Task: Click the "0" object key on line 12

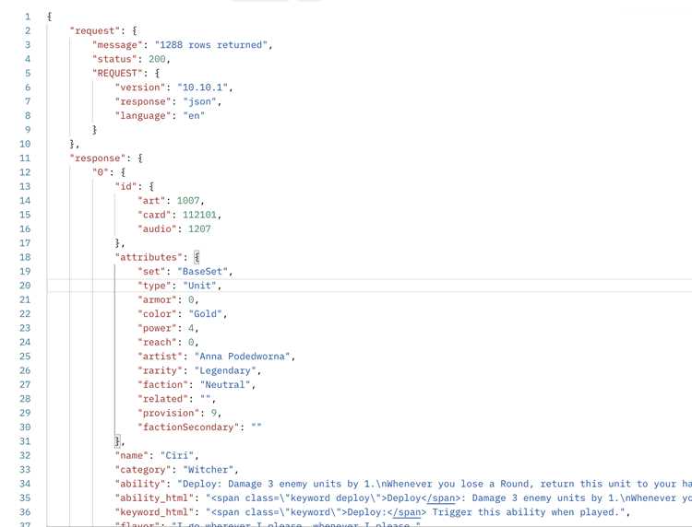Action: pos(101,172)
